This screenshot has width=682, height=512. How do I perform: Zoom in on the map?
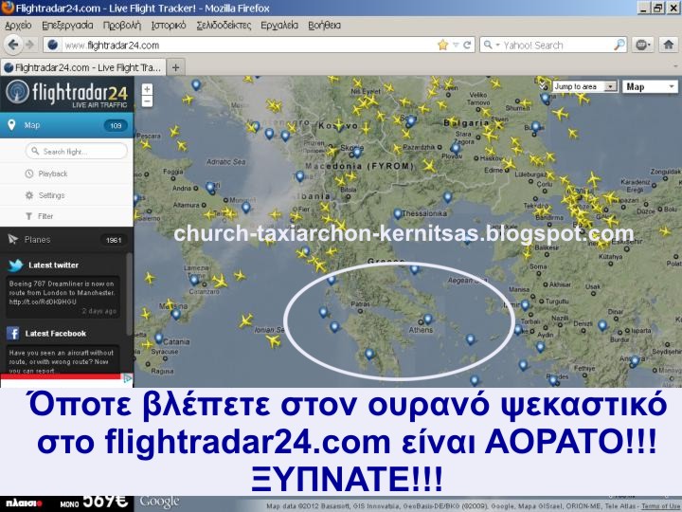click(147, 89)
